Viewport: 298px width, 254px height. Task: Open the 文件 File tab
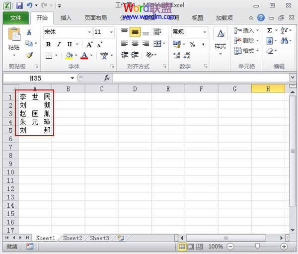click(x=15, y=18)
